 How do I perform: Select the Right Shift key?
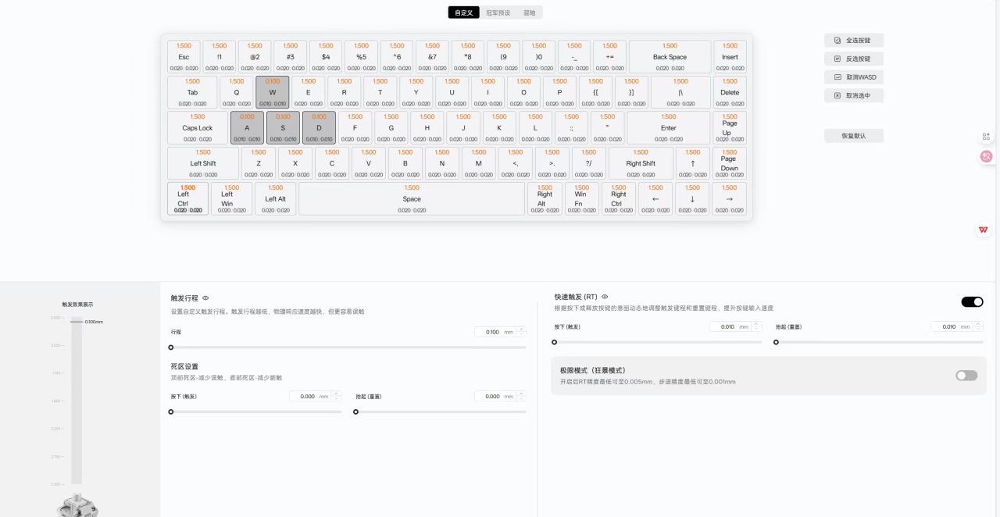point(641,163)
